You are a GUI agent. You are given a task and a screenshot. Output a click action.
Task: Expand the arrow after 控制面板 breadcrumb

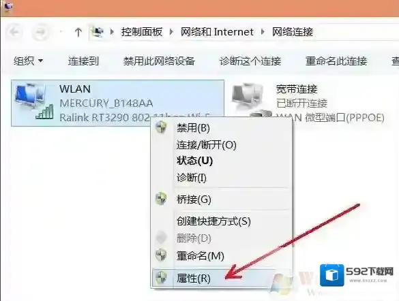pos(171,32)
